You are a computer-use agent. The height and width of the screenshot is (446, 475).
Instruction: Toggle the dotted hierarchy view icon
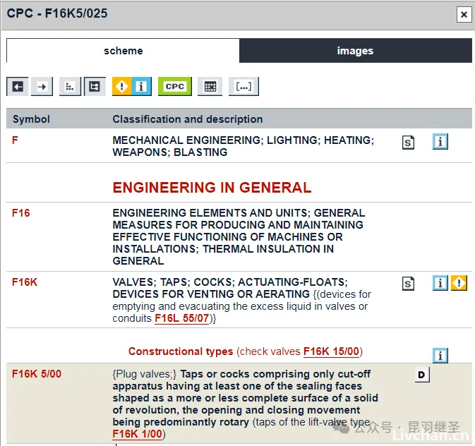coord(70,86)
